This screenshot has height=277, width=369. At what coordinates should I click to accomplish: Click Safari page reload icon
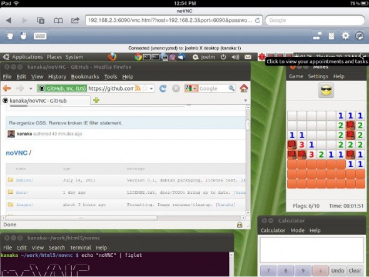(258, 21)
